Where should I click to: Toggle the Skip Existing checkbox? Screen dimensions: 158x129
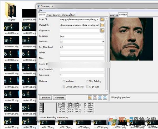[x=87, y=81]
